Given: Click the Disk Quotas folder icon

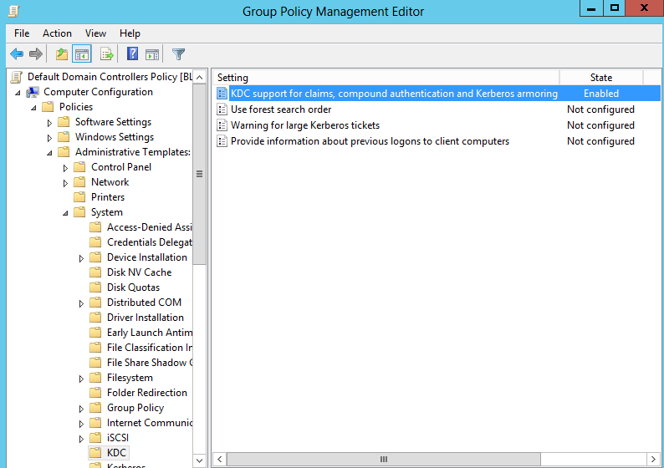Looking at the screenshot, I should (95, 287).
